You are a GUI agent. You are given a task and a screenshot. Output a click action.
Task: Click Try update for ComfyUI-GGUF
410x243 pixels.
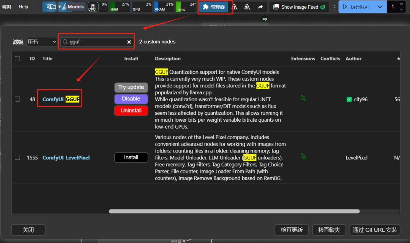click(x=131, y=87)
